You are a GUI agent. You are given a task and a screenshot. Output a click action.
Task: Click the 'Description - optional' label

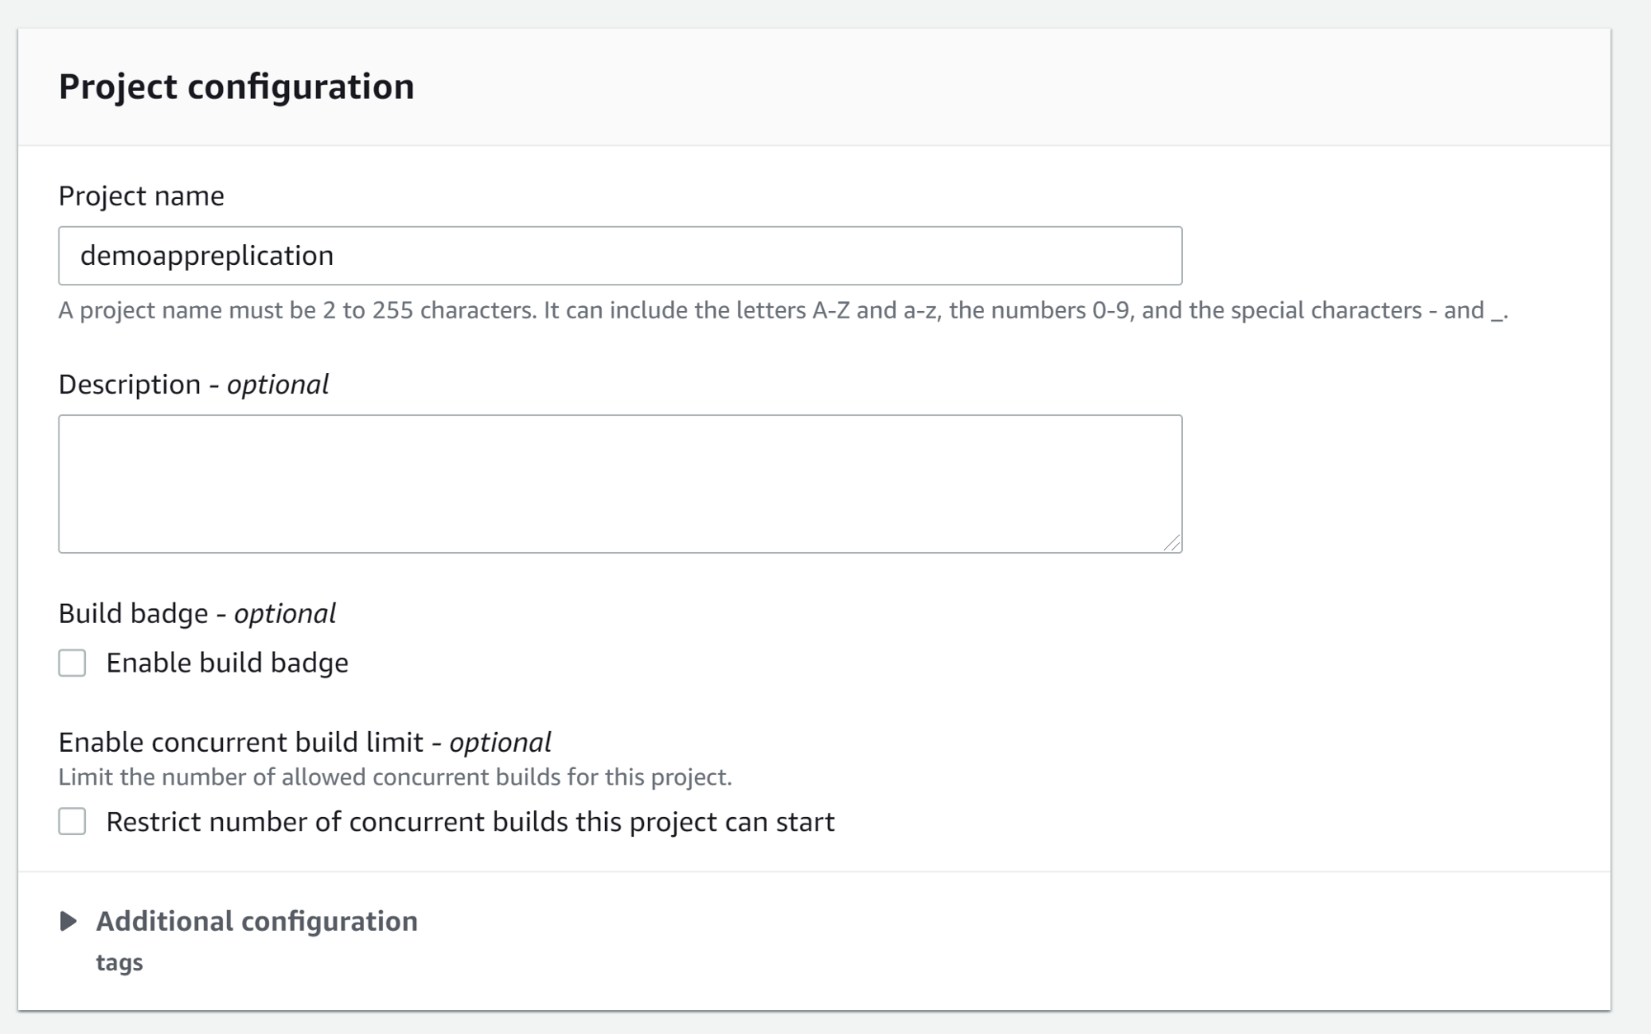(193, 385)
